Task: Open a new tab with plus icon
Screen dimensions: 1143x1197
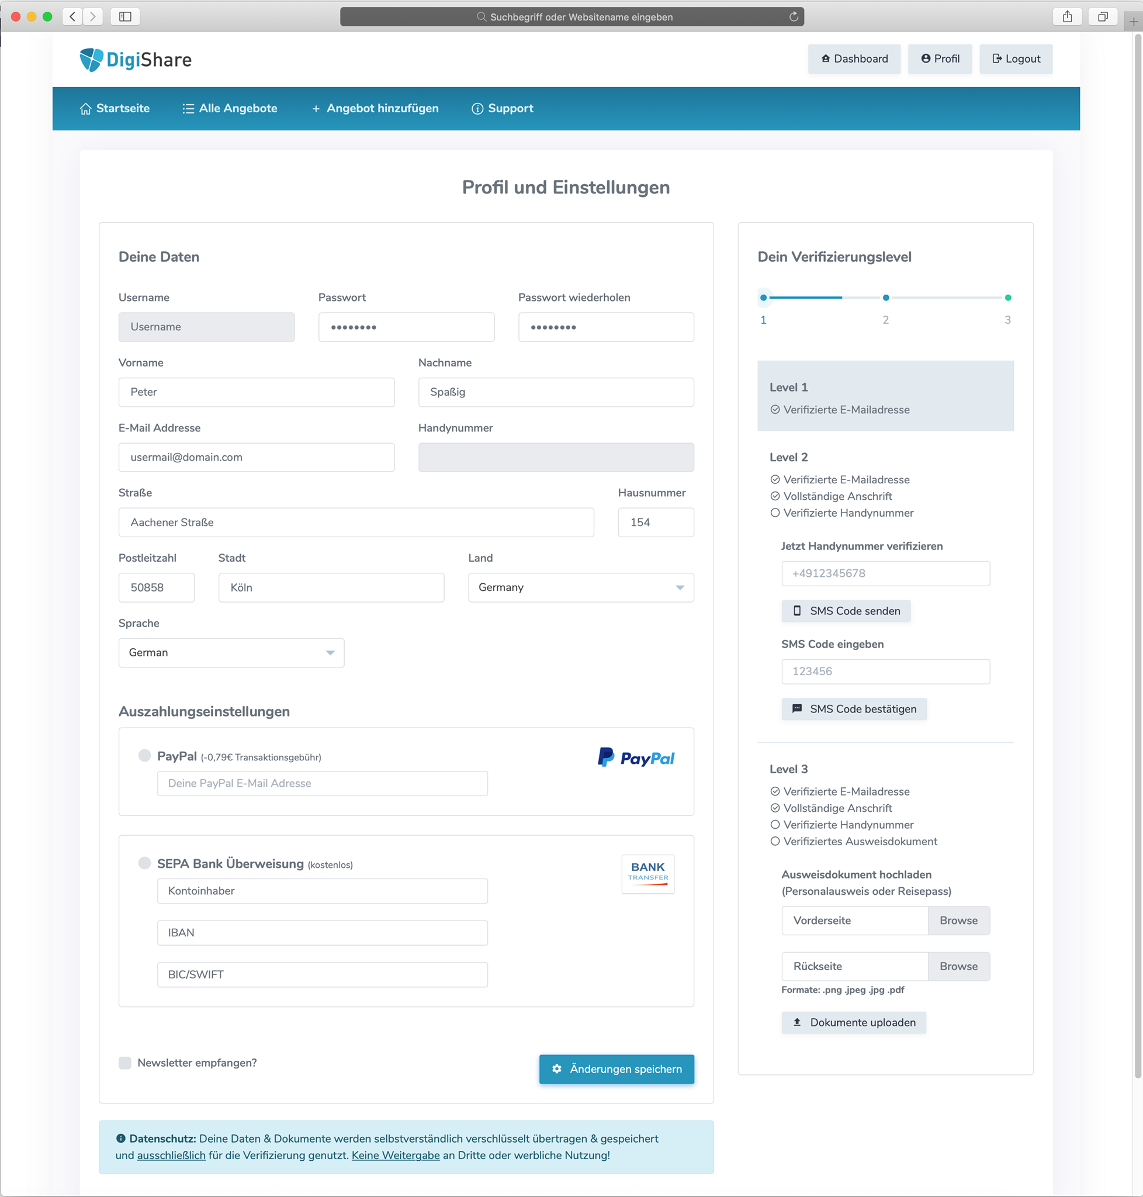Action: tap(1133, 22)
